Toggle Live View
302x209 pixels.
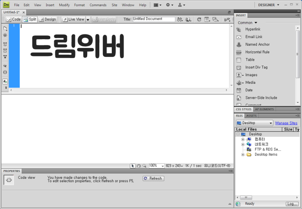click(x=74, y=20)
